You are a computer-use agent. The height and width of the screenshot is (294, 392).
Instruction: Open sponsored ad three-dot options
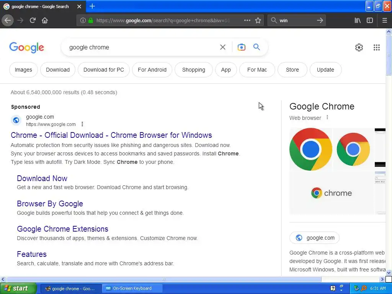pos(82,124)
